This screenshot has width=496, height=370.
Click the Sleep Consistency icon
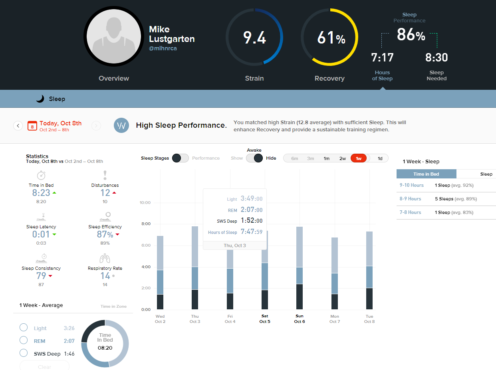click(41, 259)
